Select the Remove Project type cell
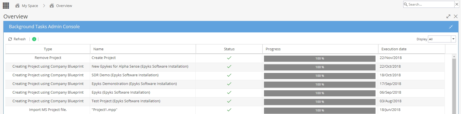This screenshot has height=114, width=461. tap(48, 58)
